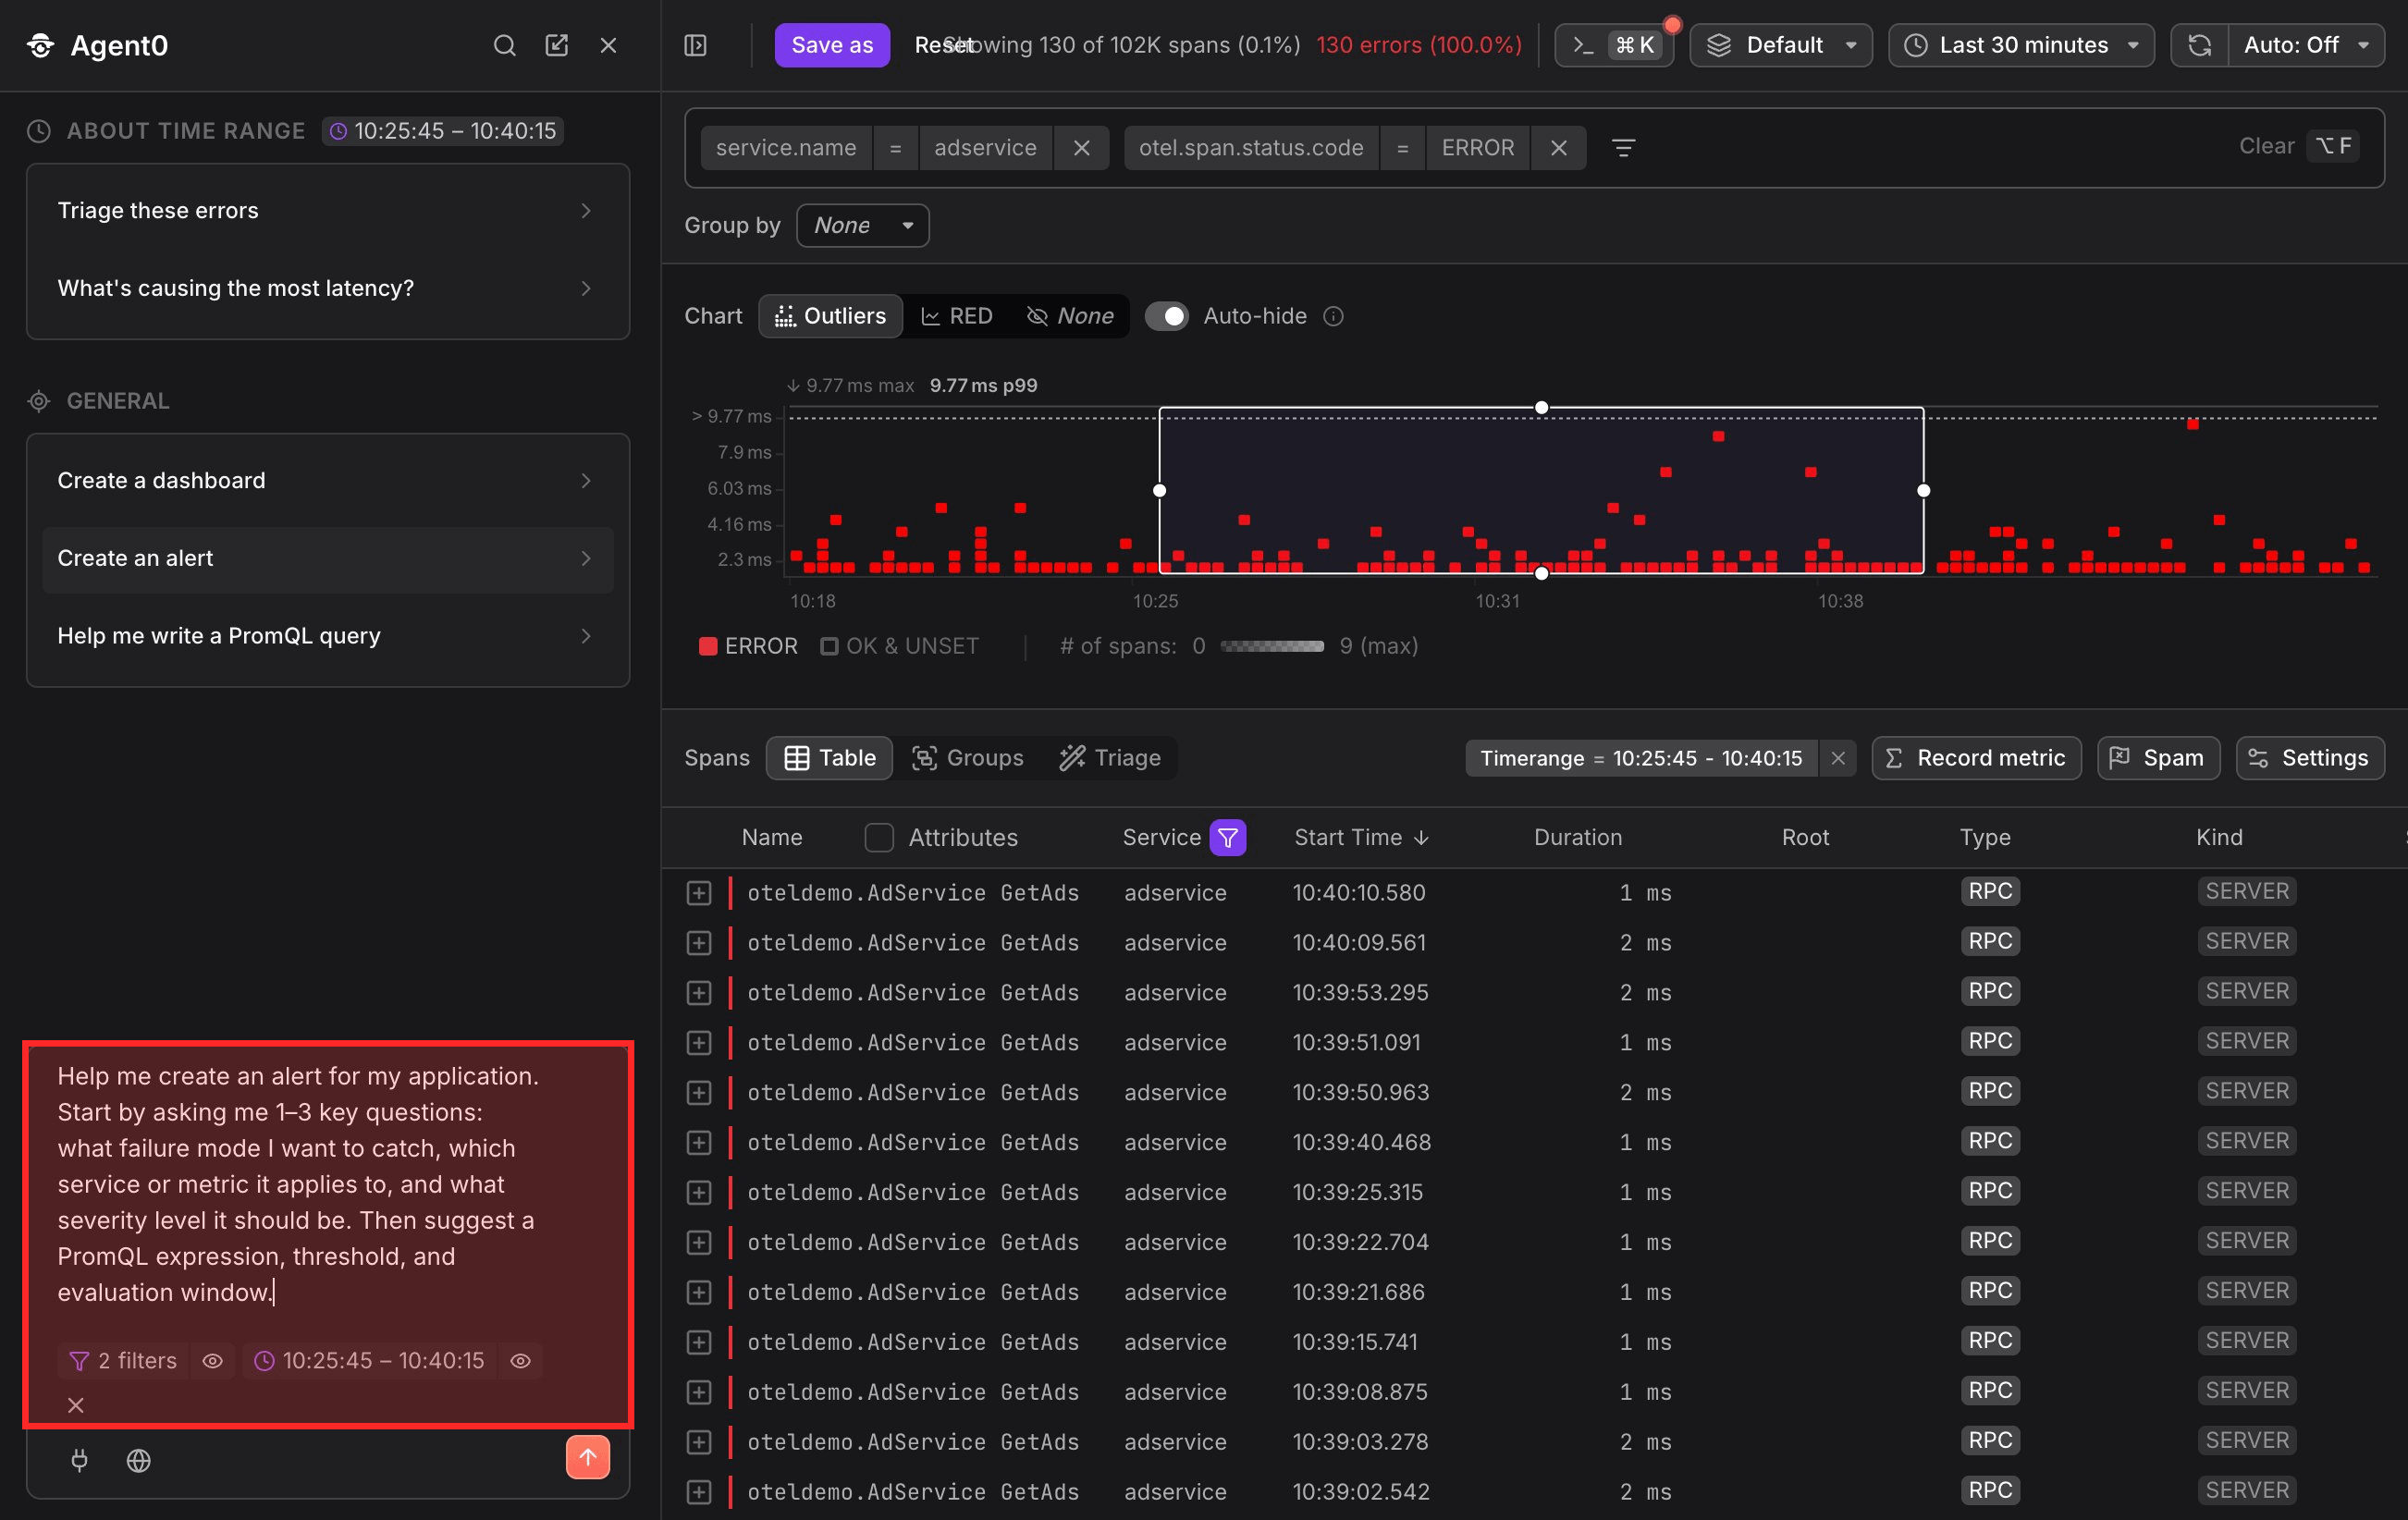Check the Attributes checkbox in table header
The height and width of the screenshot is (1520, 2408).
(879, 838)
